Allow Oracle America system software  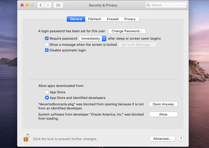[x=163, y=114]
